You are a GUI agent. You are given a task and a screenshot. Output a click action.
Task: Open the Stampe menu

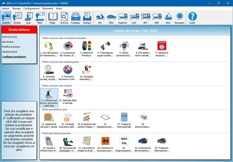tap(16, 8)
